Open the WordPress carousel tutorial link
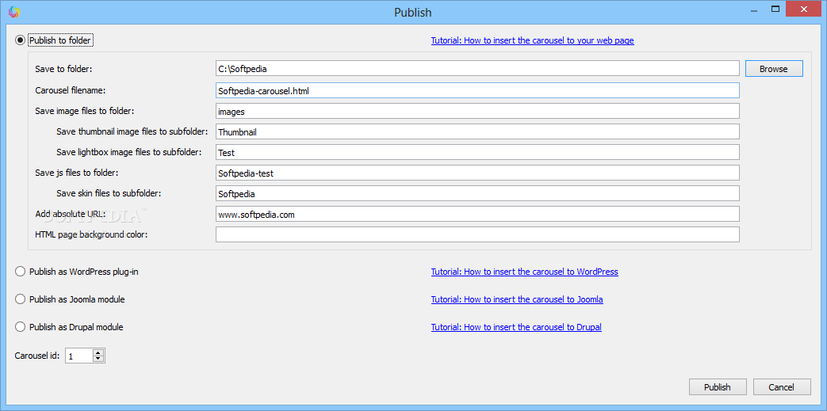The width and height of the screenshot is (827, 411). [x=524, y=272]
